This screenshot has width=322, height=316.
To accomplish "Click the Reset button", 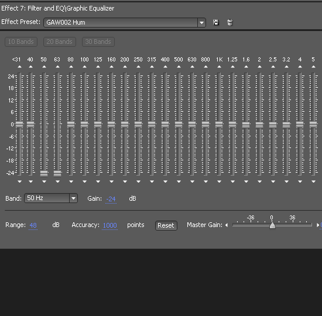I will [x=166, y=225].
